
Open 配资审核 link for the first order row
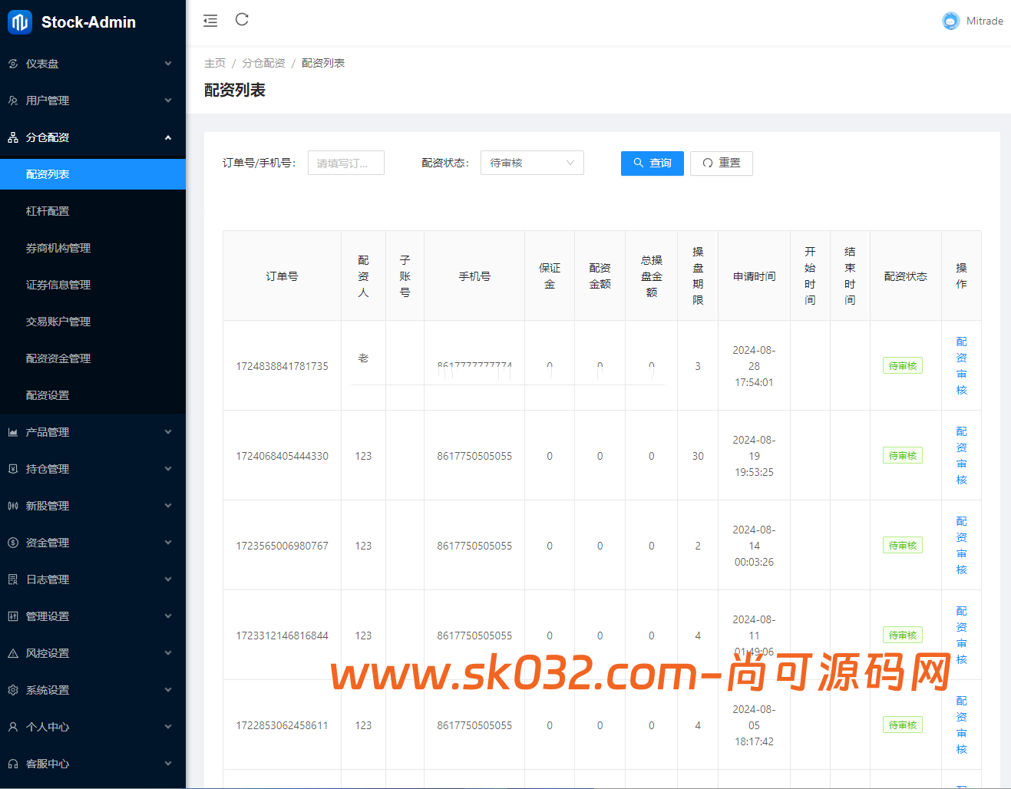pos(960,365)
